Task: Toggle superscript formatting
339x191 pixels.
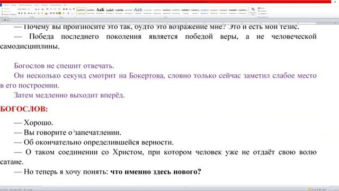Action: click(34, 13)
